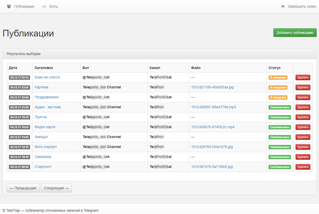Viewport: 319px width, 214px height.
Task: Open the mp3 file 1512426997-89a4779d.mp3
Action: point(214,107)
